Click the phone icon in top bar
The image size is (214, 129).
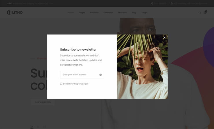coord(152,3)
